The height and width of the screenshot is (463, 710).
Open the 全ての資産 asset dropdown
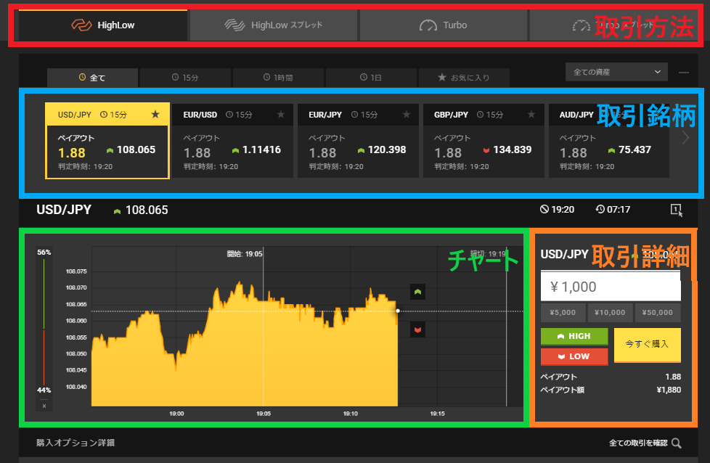(x=616, y=72)
